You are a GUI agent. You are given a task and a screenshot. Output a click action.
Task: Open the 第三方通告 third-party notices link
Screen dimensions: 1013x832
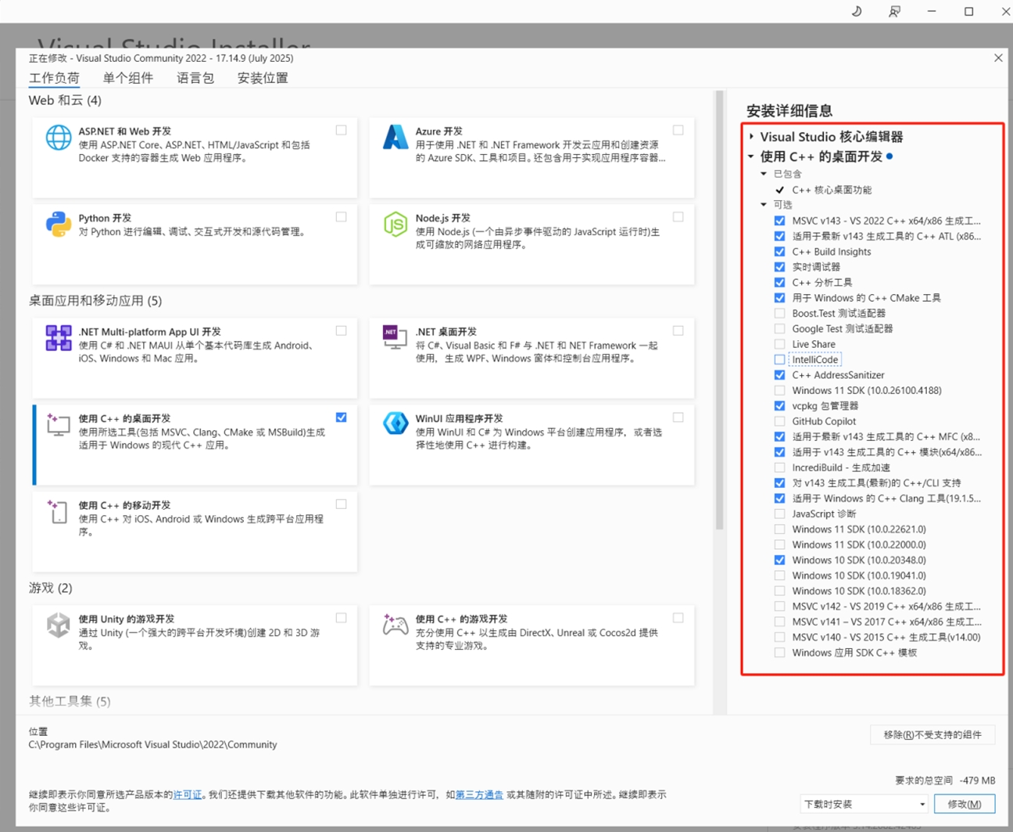point(479,794)
